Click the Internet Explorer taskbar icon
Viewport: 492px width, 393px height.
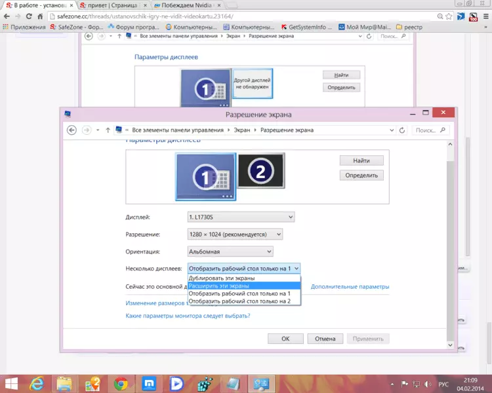click(37, 383)
